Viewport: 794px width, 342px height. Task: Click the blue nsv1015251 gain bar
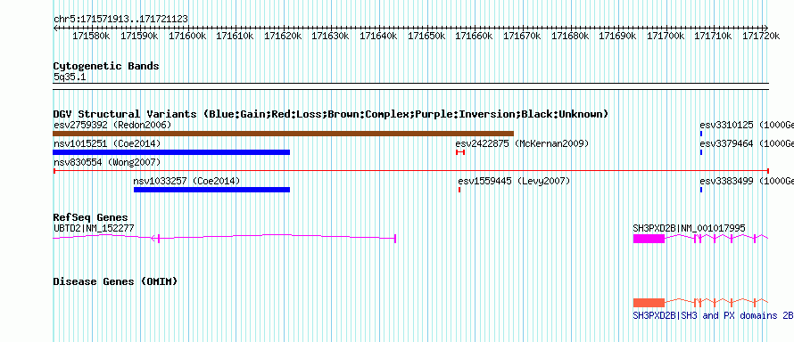pos(171,152)
